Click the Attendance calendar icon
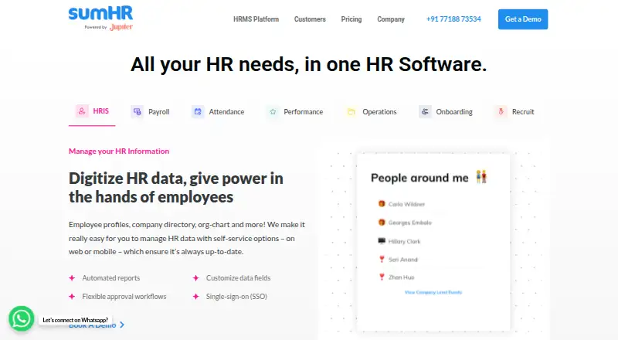Viewport: 618px width, 340px height. [198, 111]
